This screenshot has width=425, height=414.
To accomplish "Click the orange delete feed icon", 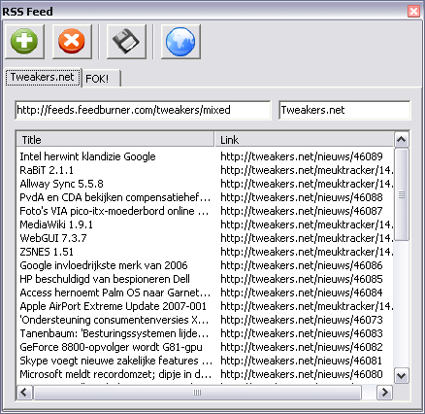I will coord(72,42).
